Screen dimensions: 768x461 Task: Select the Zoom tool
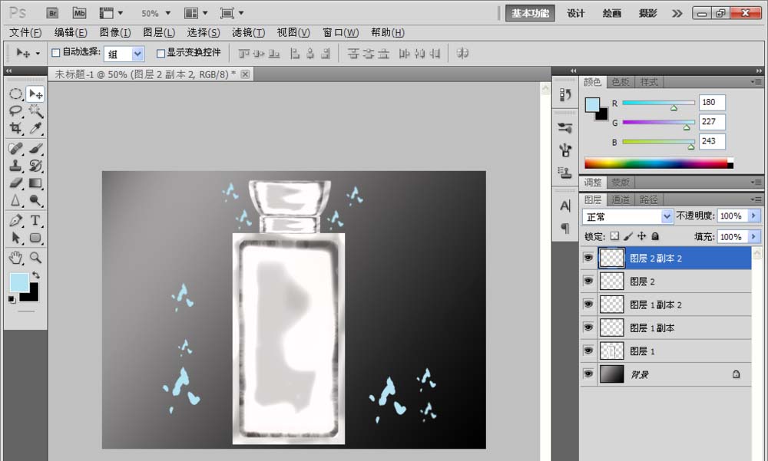[x=35, y=258]
